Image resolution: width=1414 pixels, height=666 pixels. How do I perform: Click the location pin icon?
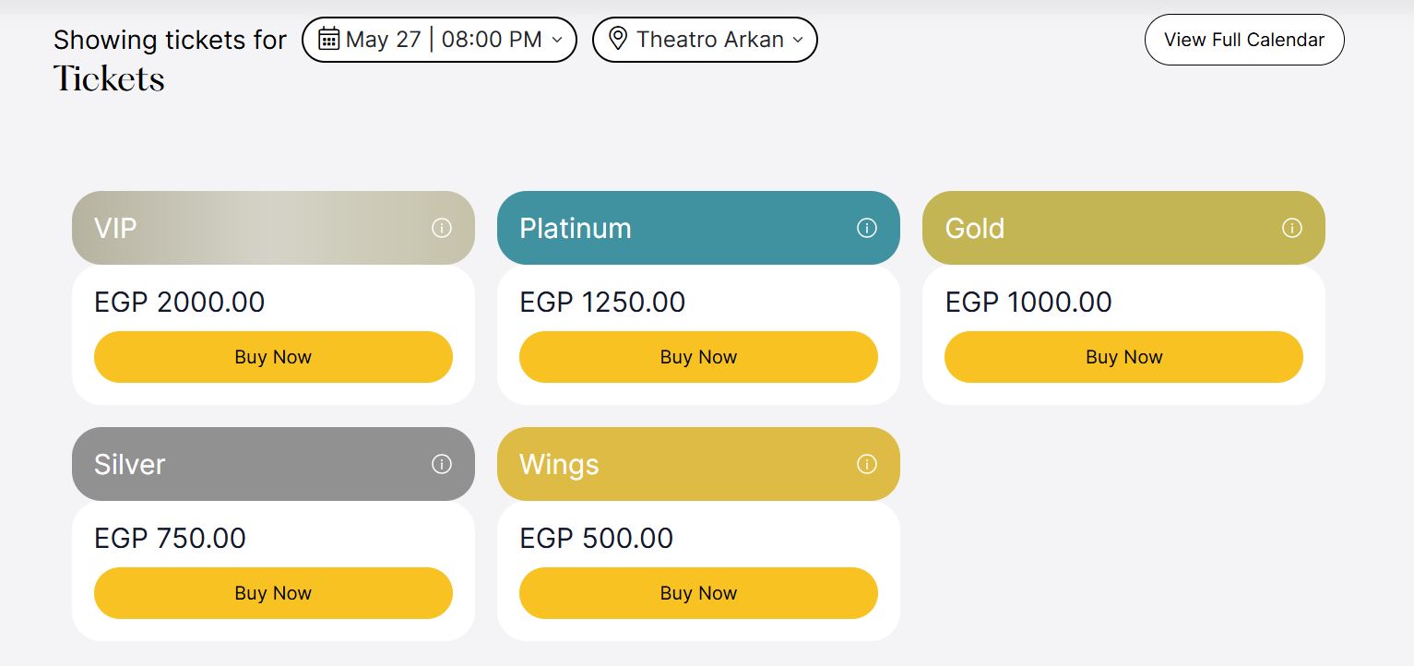(x=618, y=40)
